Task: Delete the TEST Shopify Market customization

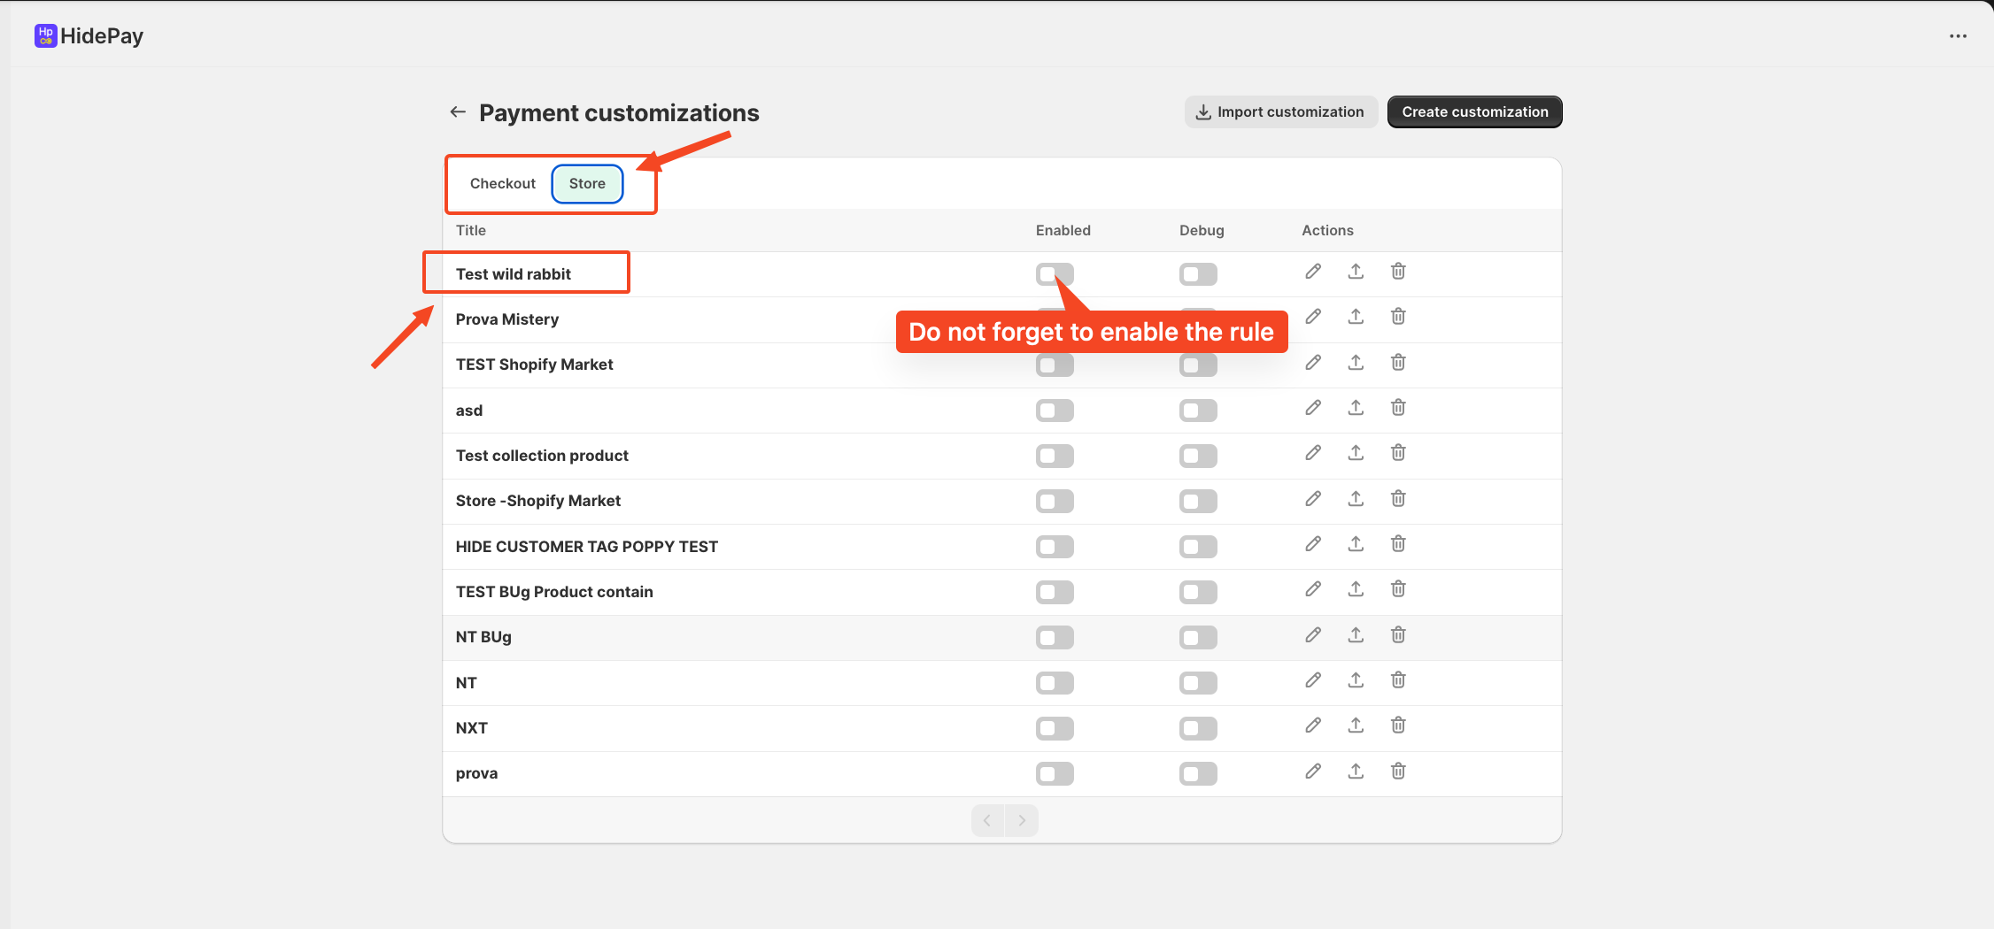Action: tap(1398, 362)
